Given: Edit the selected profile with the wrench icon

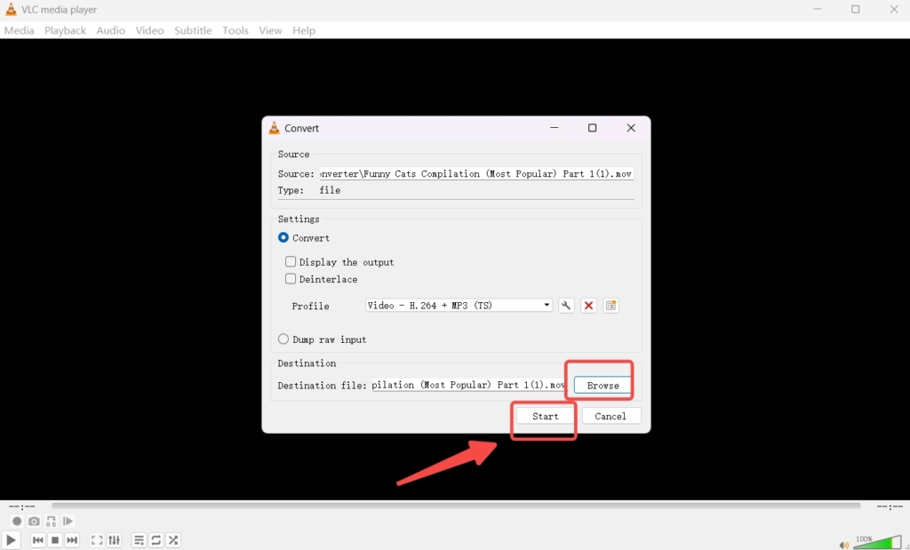Looking at the screenshot, I should [x=567, y=305].
